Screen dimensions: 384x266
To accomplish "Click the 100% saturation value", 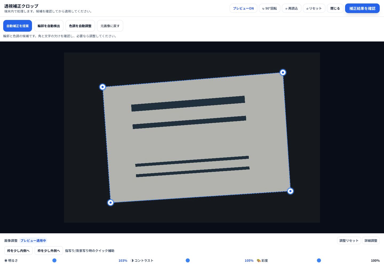I will pos(375,261).
